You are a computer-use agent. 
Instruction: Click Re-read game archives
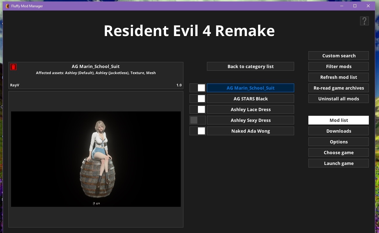339,88
